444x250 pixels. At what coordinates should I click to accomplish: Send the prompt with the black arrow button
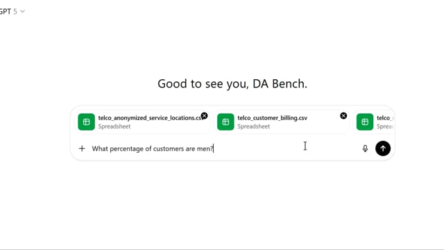pos(383,148)
